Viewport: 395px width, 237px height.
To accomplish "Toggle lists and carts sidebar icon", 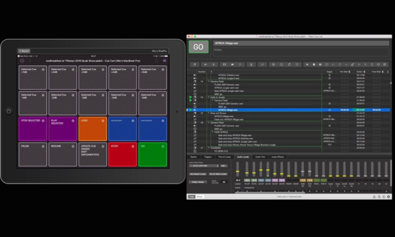I will click(x=379, y=197).
